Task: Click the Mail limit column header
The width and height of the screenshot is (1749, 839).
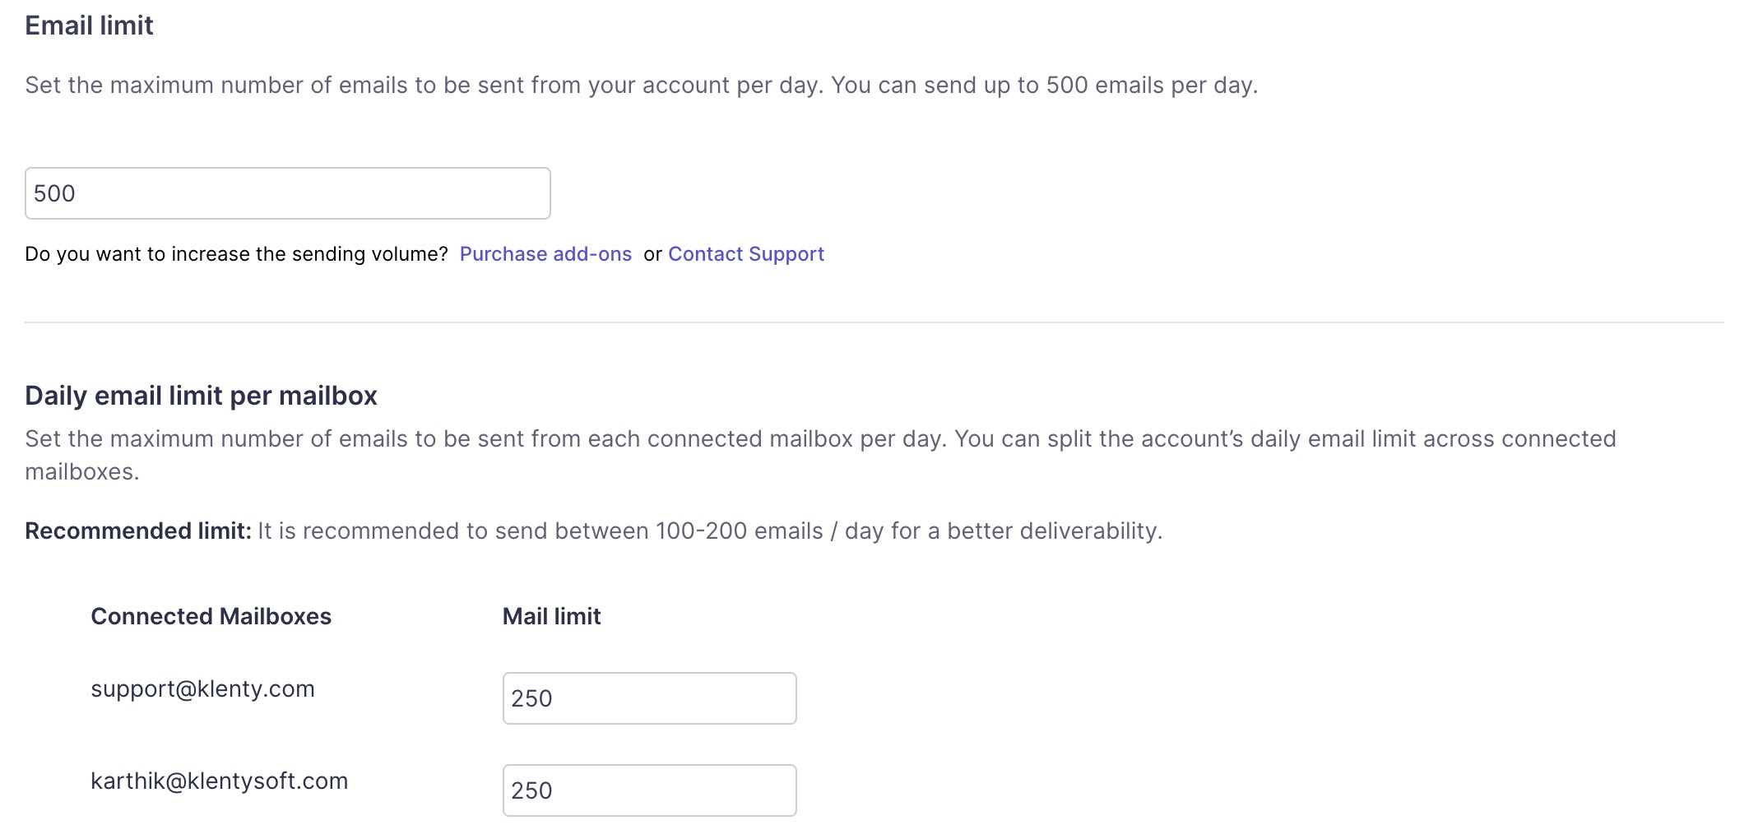Action: click(x=551, y=616)
